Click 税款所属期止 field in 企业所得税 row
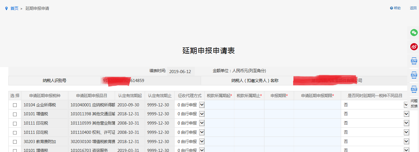The height and width of the screenshot is (152, 419). [x=249, y=105]
